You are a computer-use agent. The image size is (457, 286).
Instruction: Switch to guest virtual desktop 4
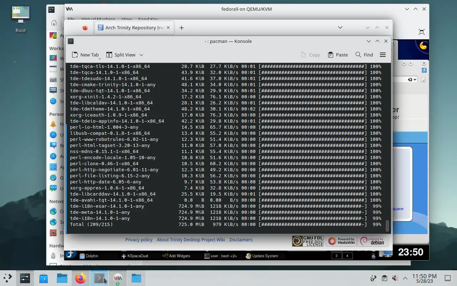pyautogui.click(x=347, y=256)
